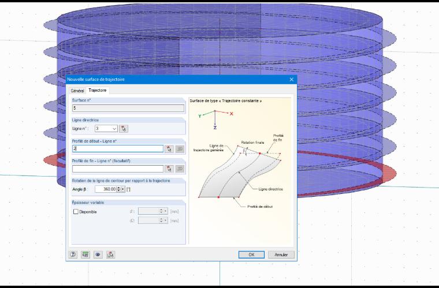Viewport: 439px width, 288px height.
Task: Click the 'Surface de type « Trajectoire constante »' caption
Action: click(x=226, y=100)
